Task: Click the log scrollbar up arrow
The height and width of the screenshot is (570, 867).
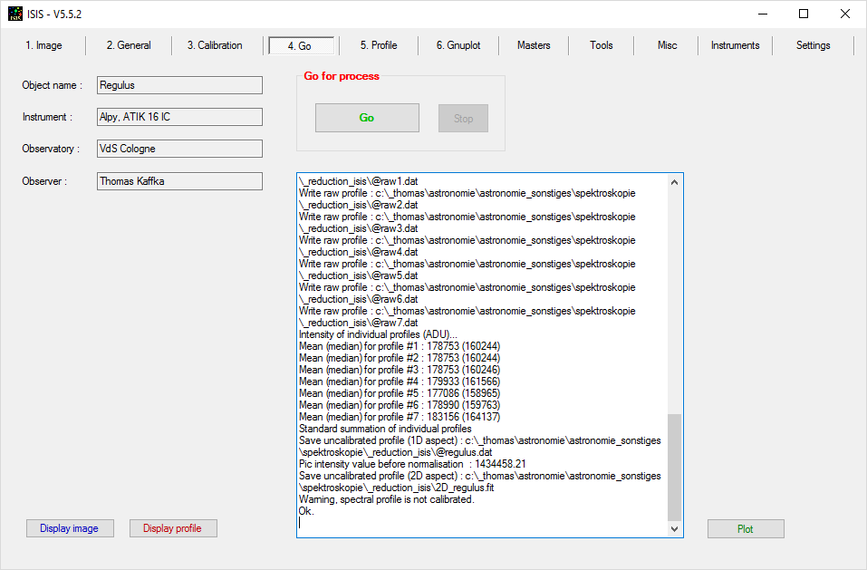Action: click(x=675, y=182)
